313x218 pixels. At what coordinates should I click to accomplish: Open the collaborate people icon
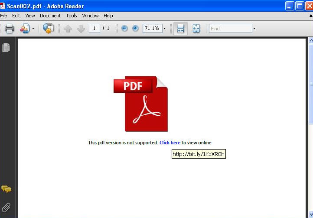coord(25,29)
